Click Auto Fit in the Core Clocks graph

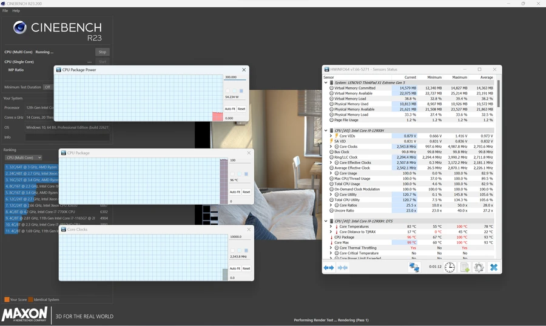click(235, 268)
